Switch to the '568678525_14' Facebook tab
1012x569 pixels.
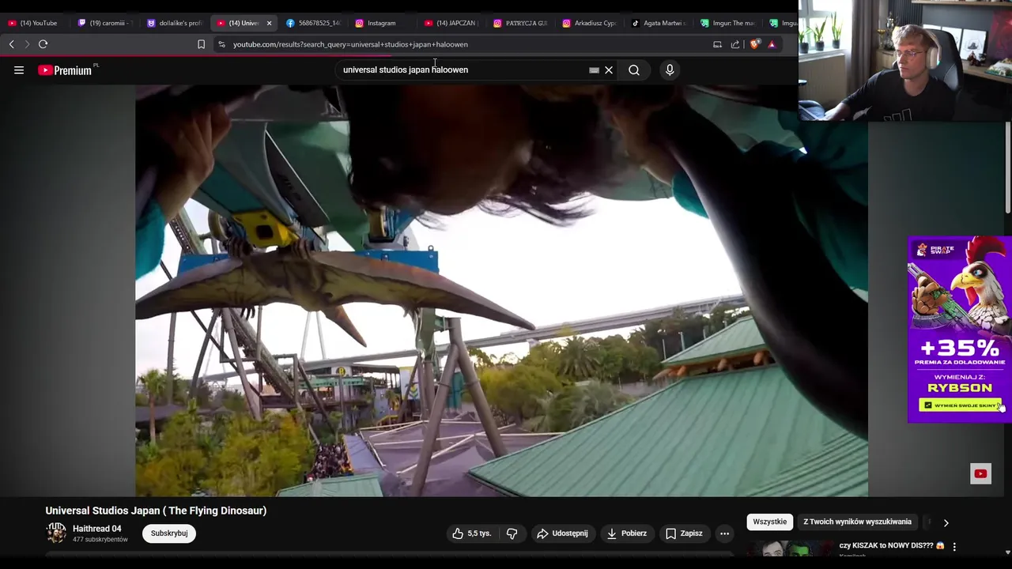click(x=314, y=23)
